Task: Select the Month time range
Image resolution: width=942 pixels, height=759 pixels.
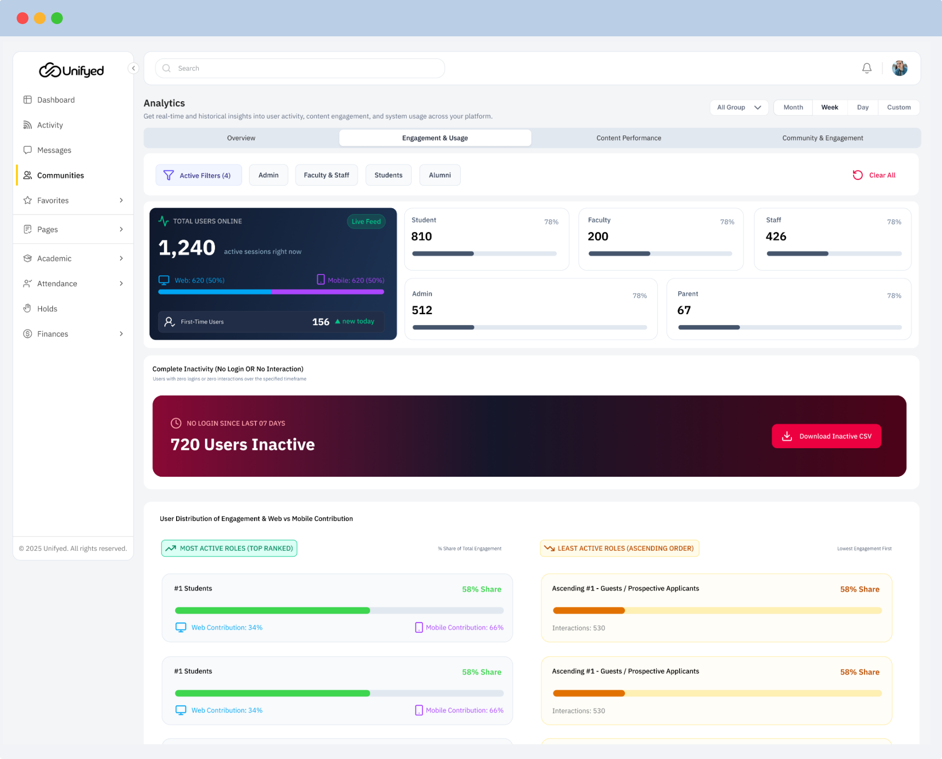Action: point(793,108)
